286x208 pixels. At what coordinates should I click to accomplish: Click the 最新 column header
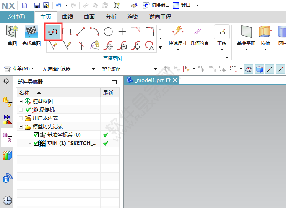point(109,93)
